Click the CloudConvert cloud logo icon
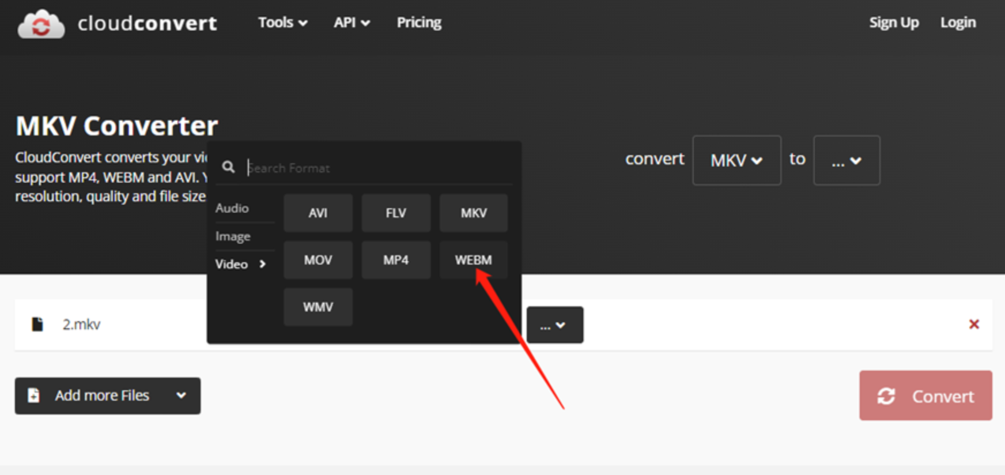The image size is (1005, 475). coord(41,24)
